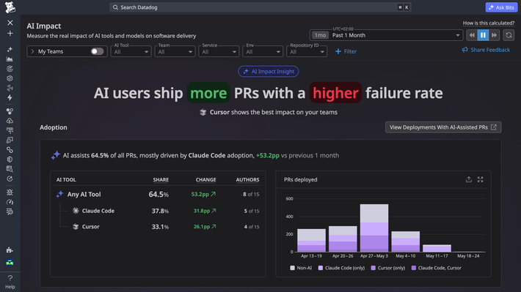Screen dimensions: 521x292
Task: Sort by the AUTHORS column header
Action: (x=247, y=179)
